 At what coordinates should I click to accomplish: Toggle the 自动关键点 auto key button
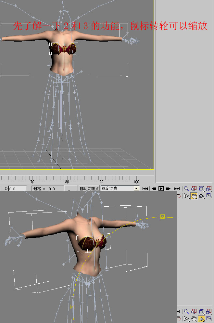click(x=89, y=188)
